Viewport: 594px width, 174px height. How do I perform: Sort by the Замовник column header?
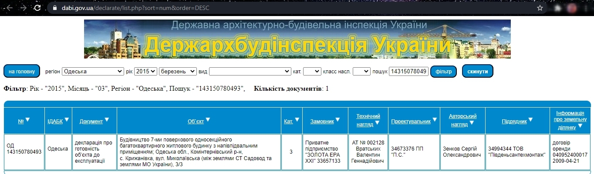pos(322,121)
